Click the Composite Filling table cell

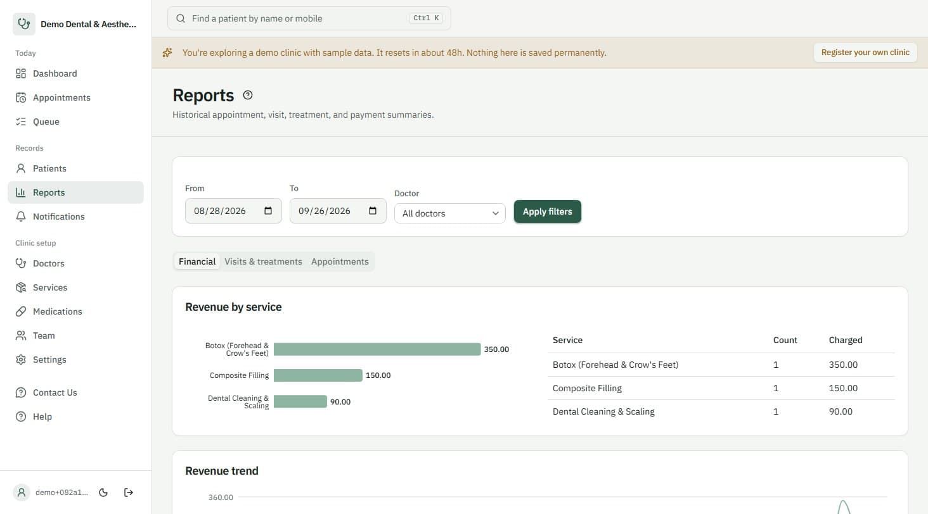tap(587, 388)
